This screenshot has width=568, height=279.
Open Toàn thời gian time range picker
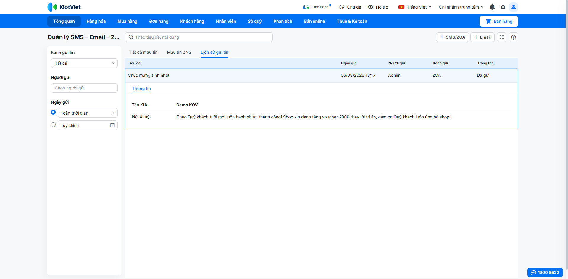(x=88, y=113)
